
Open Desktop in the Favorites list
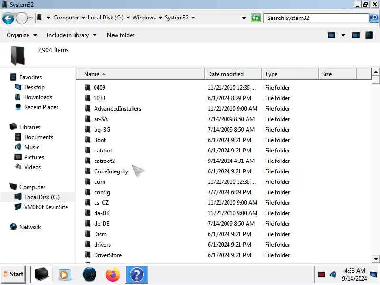click(x=34, y=87)
